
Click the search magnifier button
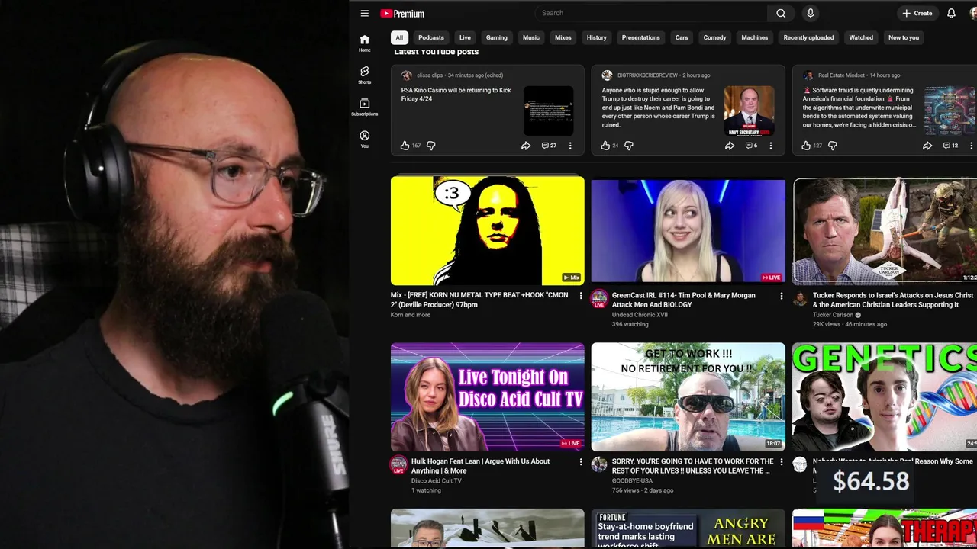[x=781, y=13]
